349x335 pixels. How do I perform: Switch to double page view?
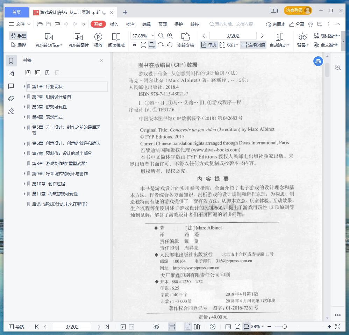pos(227,45)
